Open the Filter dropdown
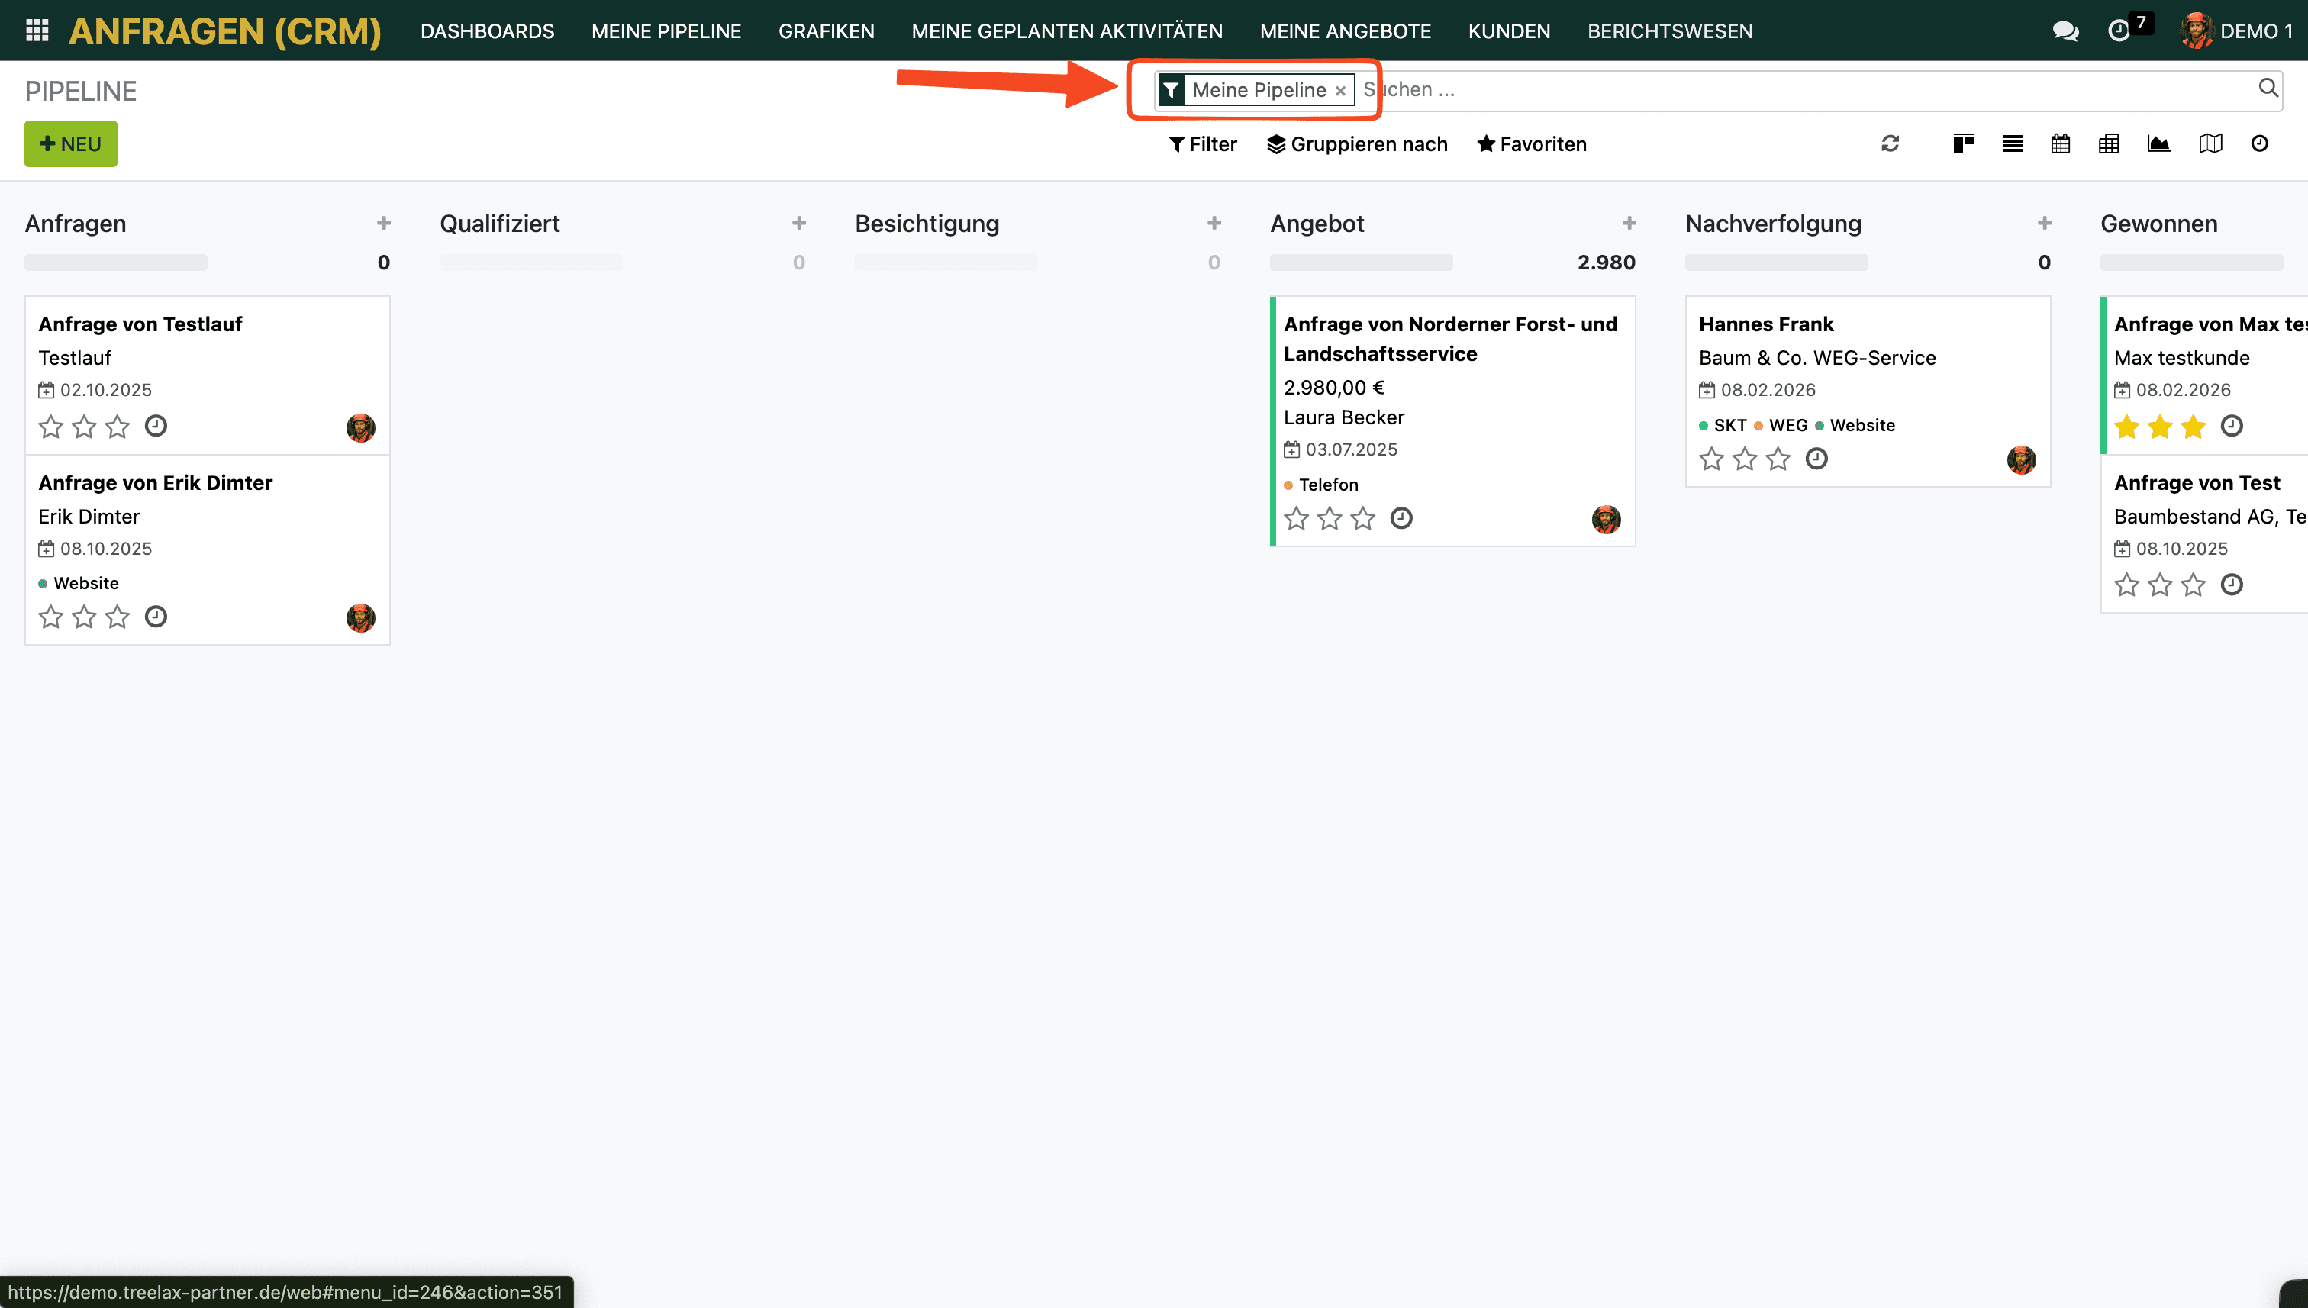2308x1308 pixels. click(1202, 143)
